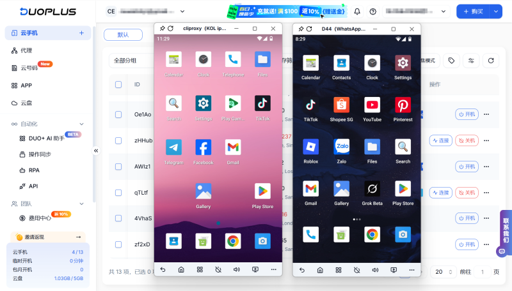Image resolution: width=512 pixels, height=291 pixels.
Task: Click 连接 for row zHHub
Action: tap(440, 140)
